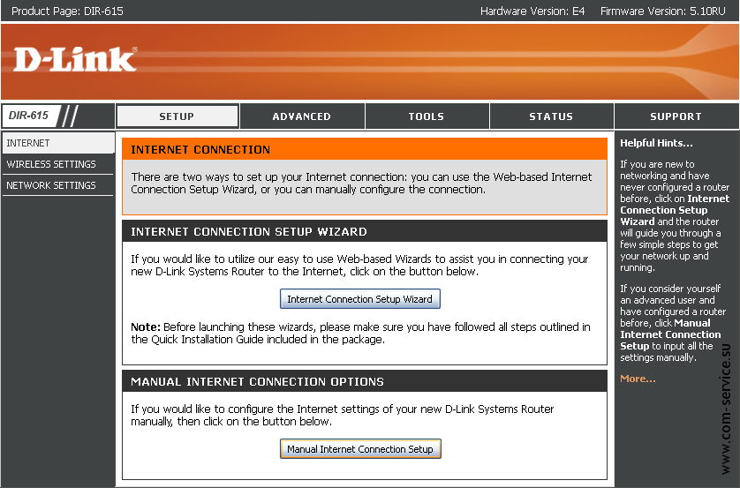Open the SETUP tab
740x488 pixels.
177,116
